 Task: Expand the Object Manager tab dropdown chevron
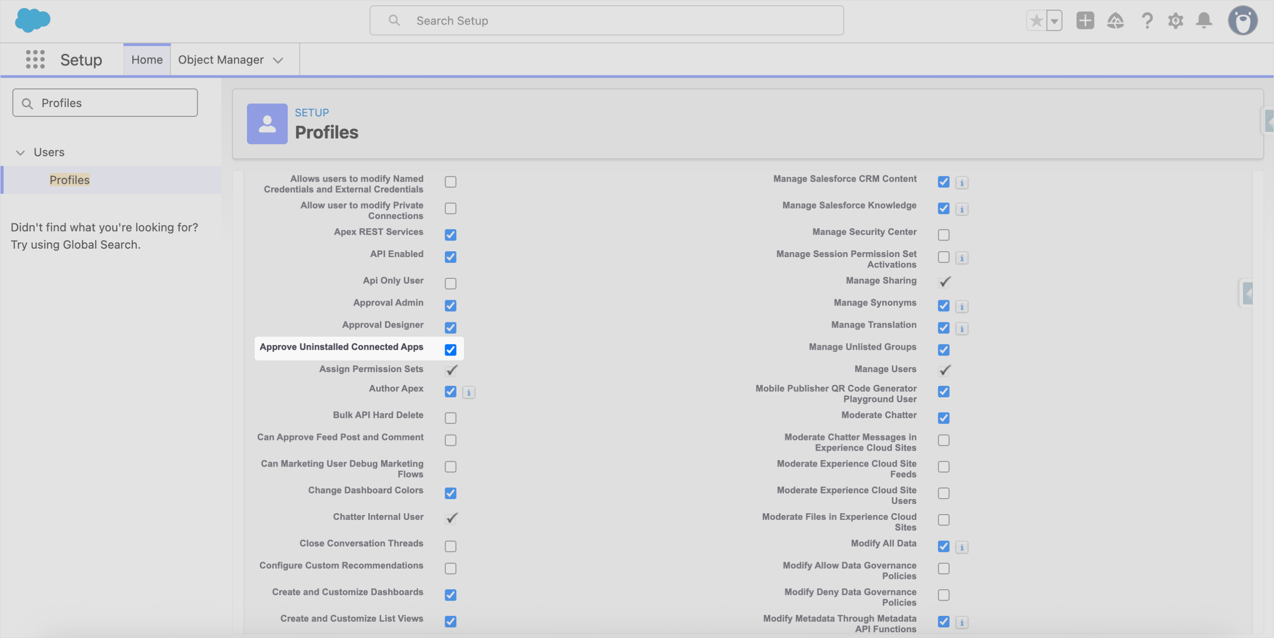[x=278, y=60]
